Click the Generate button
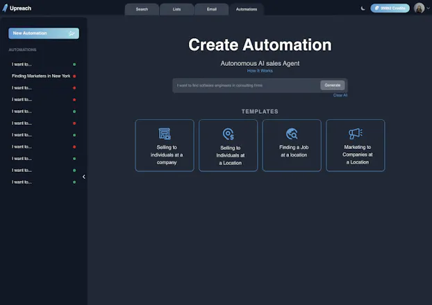Screen dimensions: 432x305 [332, 85]
